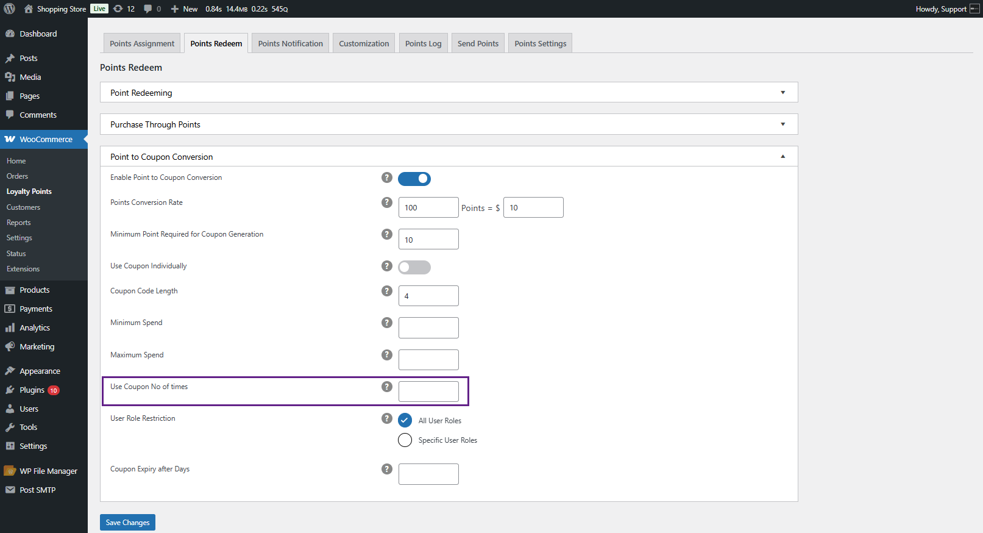Open the WooCommerce Reports submenu link
Screen dimensions: 983x533
pyautogui.click(x=18, y=223)
